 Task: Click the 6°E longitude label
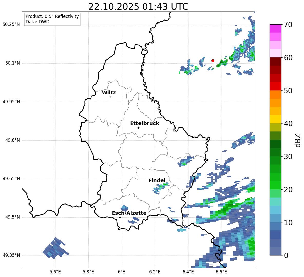click(x=121, y=272)
